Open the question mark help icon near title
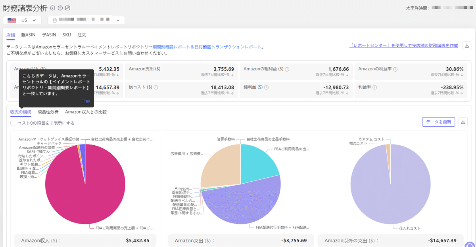This screenshot has width=476, height=247. click(x=60, y=8)
